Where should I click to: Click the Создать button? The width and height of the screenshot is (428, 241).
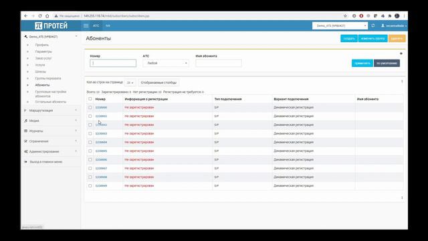[x=349, y=39]
